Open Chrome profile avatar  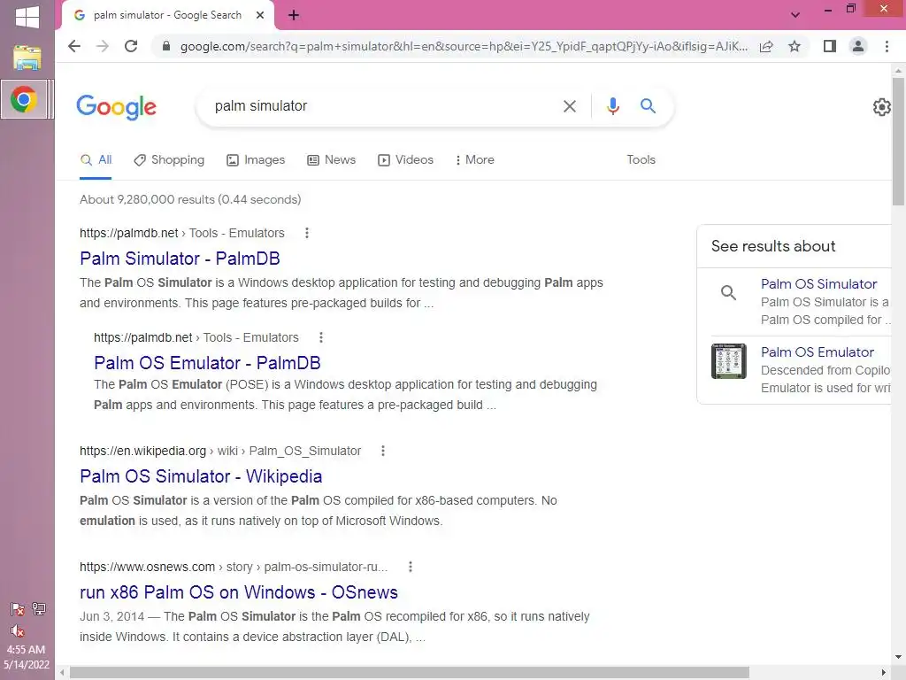click(x=858, y=46)
